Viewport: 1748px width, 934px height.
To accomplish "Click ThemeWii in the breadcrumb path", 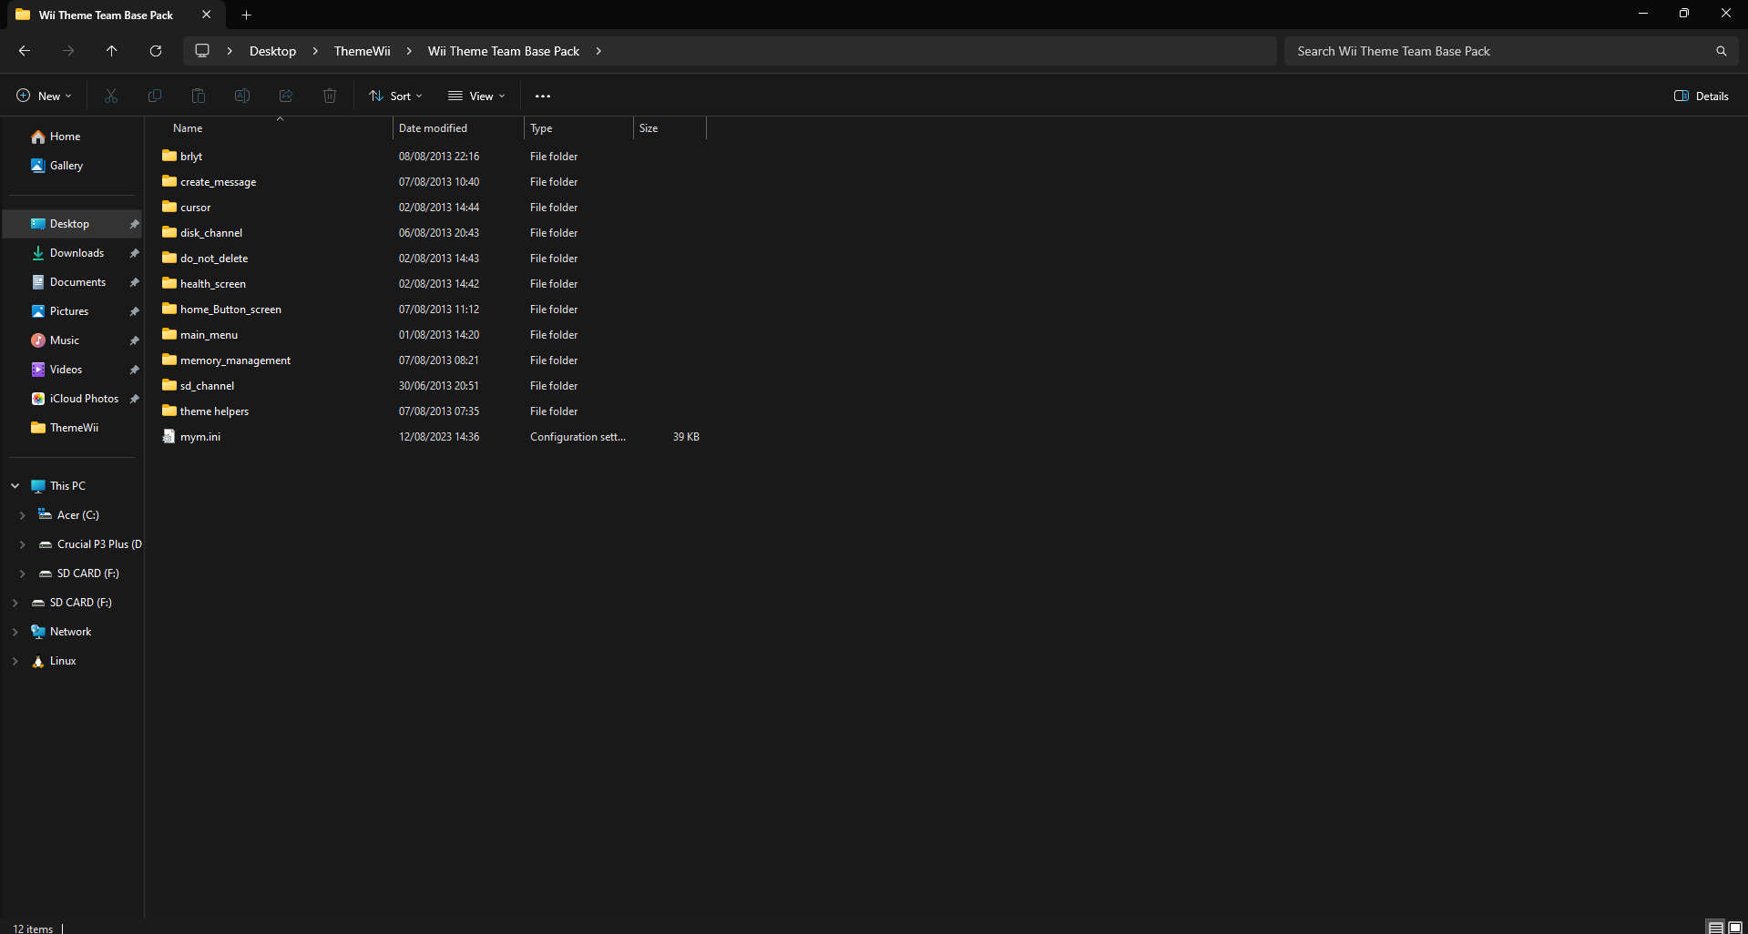I will click(362, 51).
